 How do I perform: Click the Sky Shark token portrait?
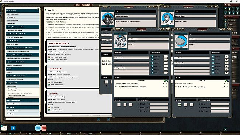(x=181, y=41)
